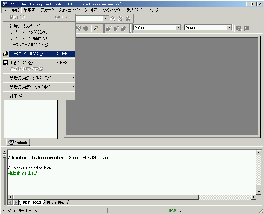264x214 pixels.
Task: Click the stop octagon toolbar icon
Action: point(86,28)
